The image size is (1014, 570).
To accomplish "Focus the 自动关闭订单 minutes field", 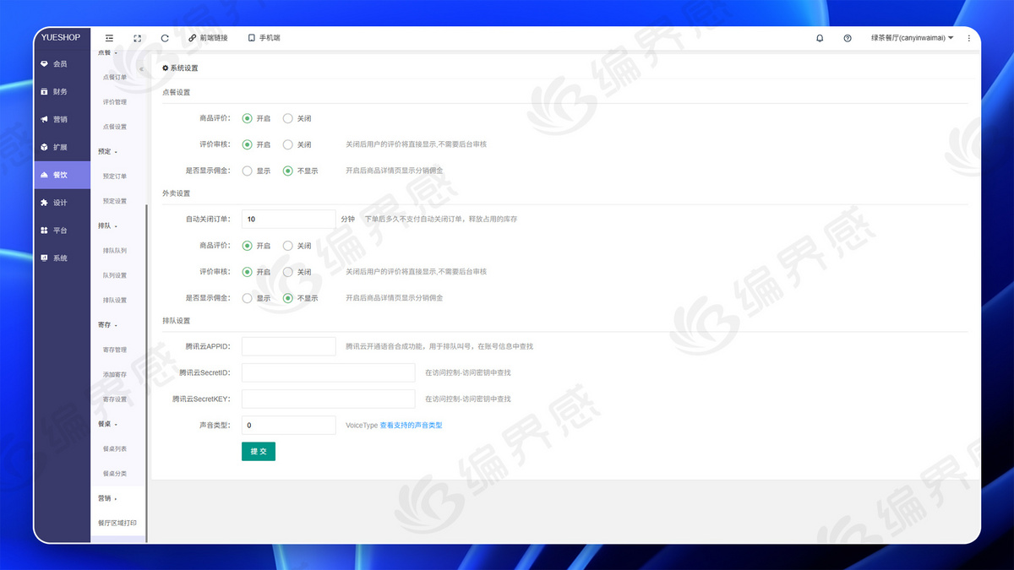I will click(289, 219).
